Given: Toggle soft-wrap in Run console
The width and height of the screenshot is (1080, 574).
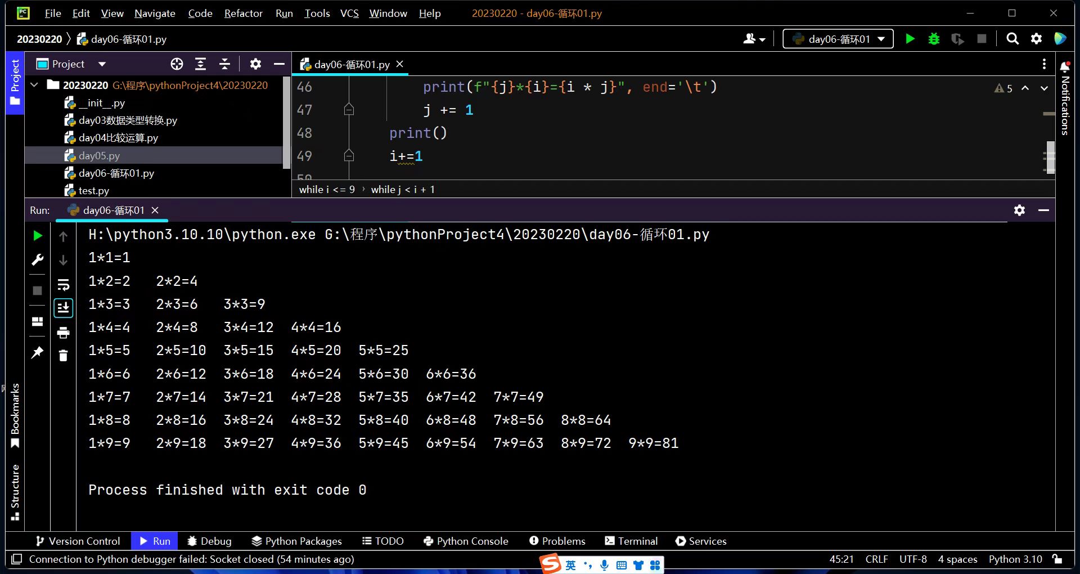Looking at the screenshot, I should pyautogui.click(x=63, y=285).
